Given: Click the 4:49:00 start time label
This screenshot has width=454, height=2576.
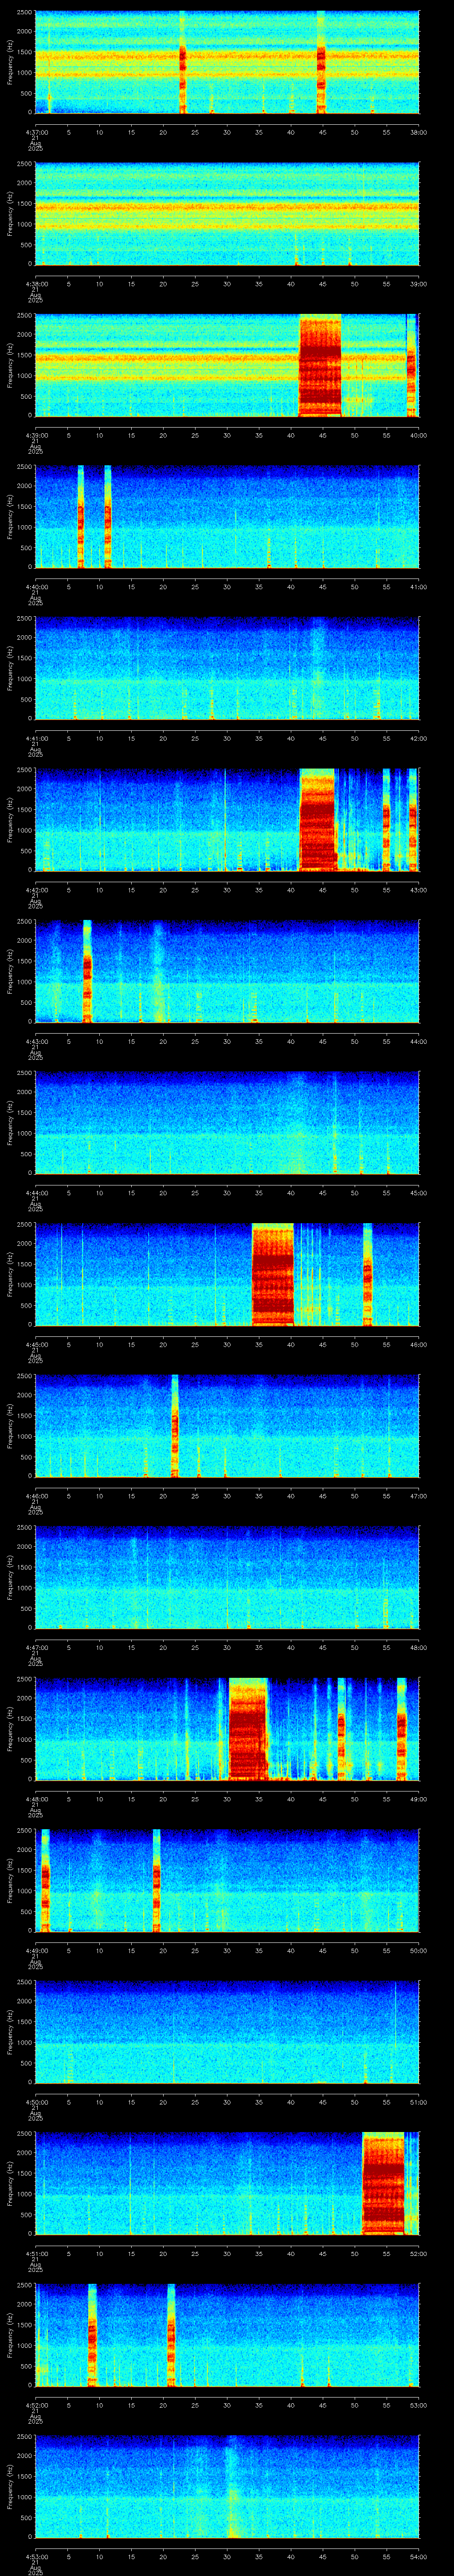Looking at the screenshot, I should pyautogui.click(x=36, y=1951).
